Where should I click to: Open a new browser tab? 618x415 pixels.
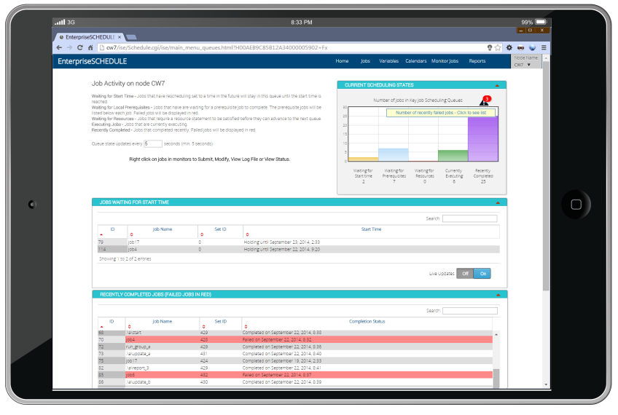131,37
